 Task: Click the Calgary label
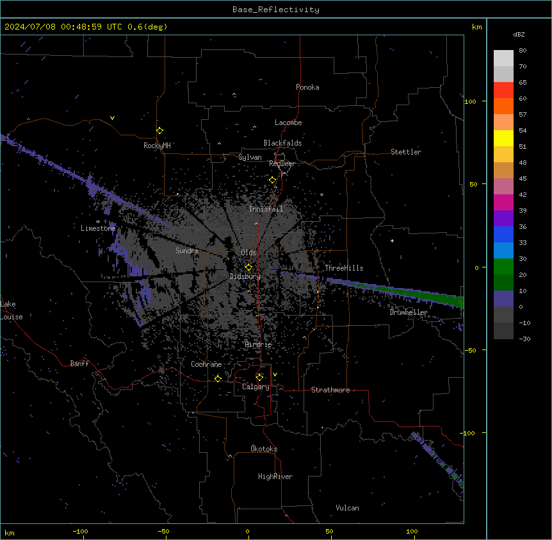tap(256, 387)
